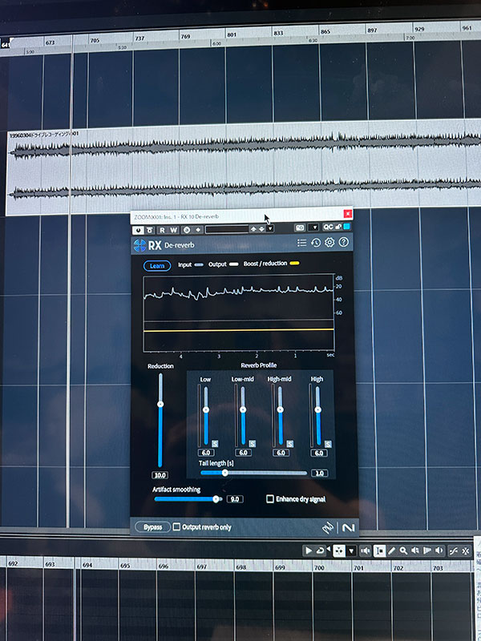Viewport: 481px width, 641px height.
Task: Click the camera snapshot icon in plug-in header
Action: coord(300,228)
